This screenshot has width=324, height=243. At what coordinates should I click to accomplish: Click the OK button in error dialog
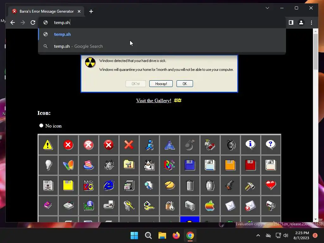[185, 84]
